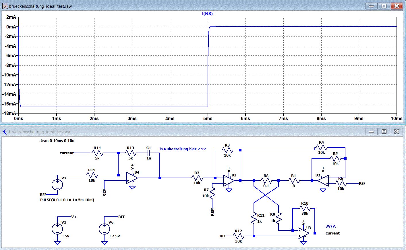Click the 5ms mark on time axis

(208, 118)
